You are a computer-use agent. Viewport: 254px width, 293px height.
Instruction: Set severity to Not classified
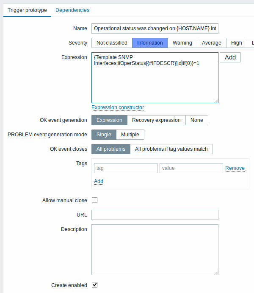pyautogui.click(x=112, y=43)
